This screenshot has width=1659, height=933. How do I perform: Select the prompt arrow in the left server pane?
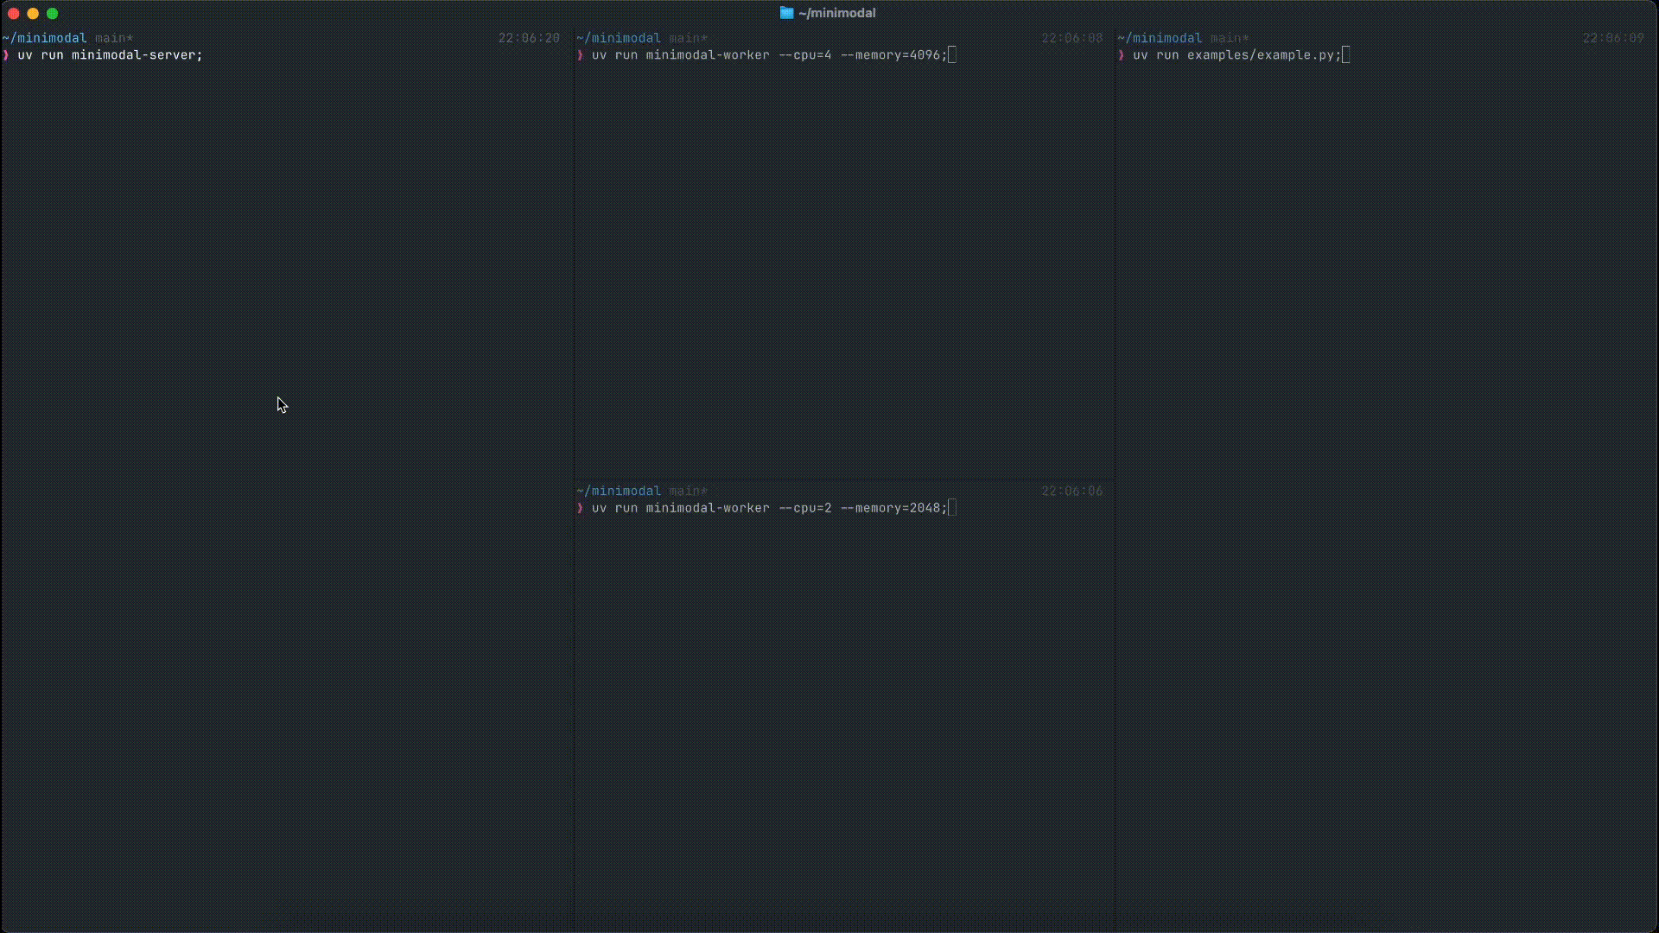[x=7, y=55]
